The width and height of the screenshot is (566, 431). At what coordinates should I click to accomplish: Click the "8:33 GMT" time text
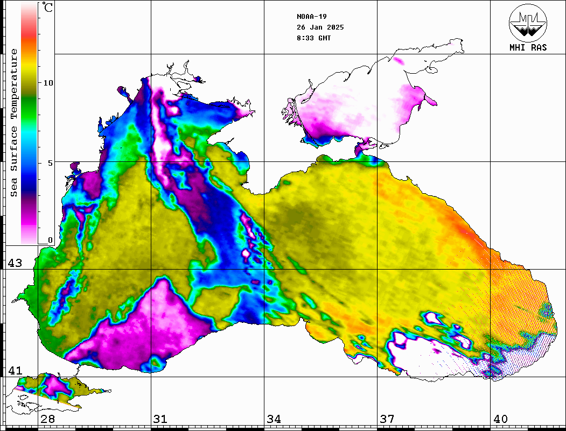pyautogui.click(x=313, y=38)
